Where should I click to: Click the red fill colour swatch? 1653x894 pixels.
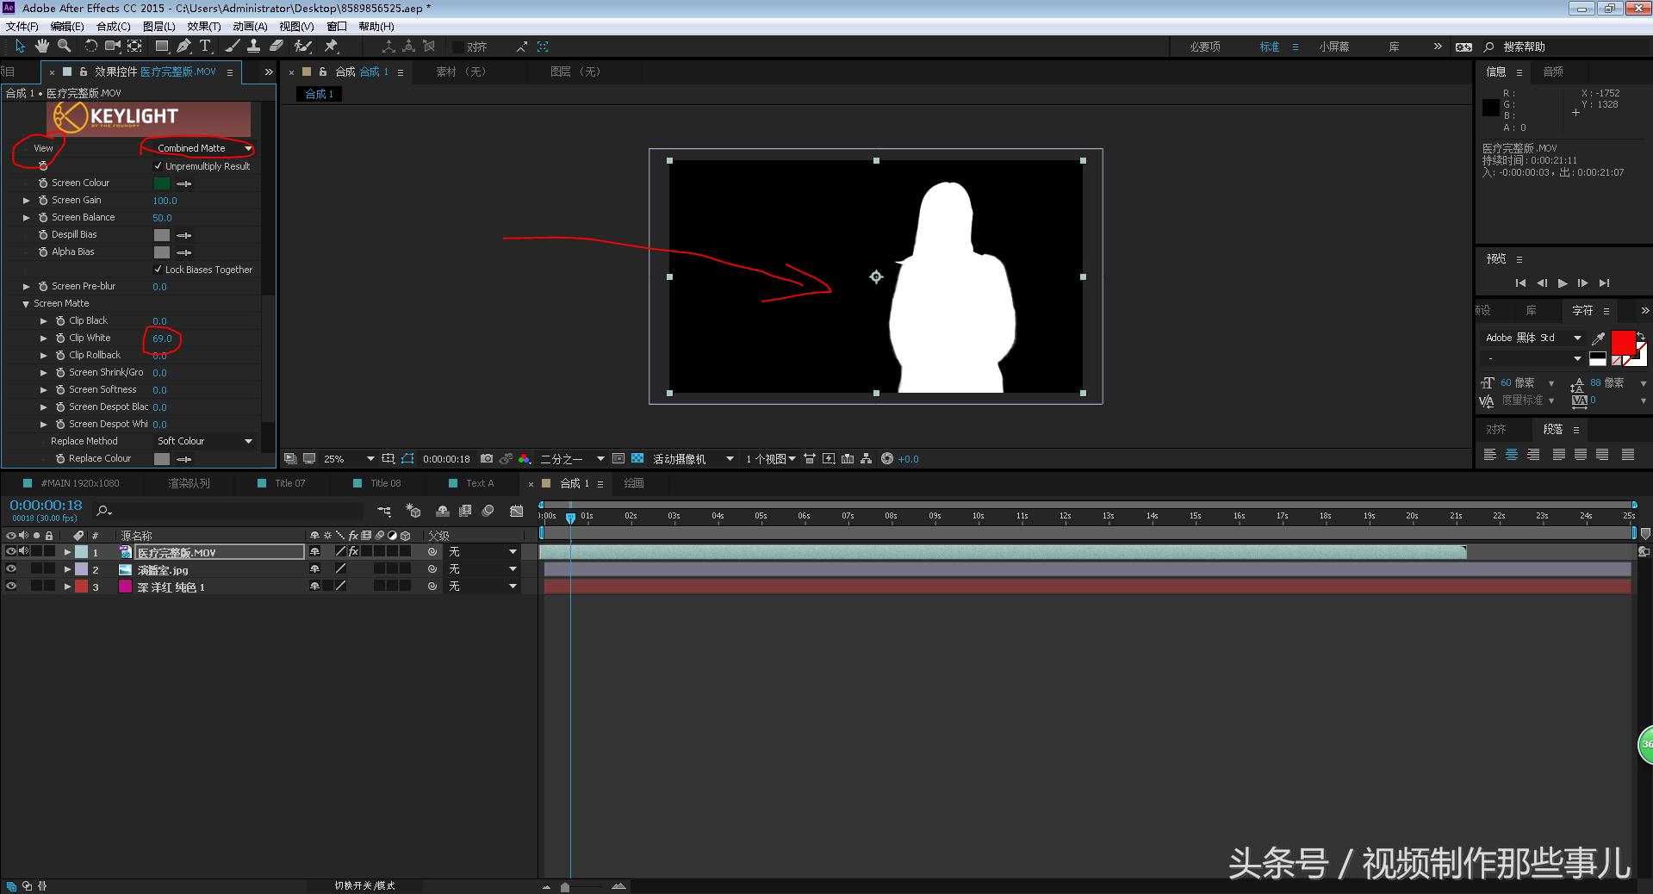pos(1623,342)
